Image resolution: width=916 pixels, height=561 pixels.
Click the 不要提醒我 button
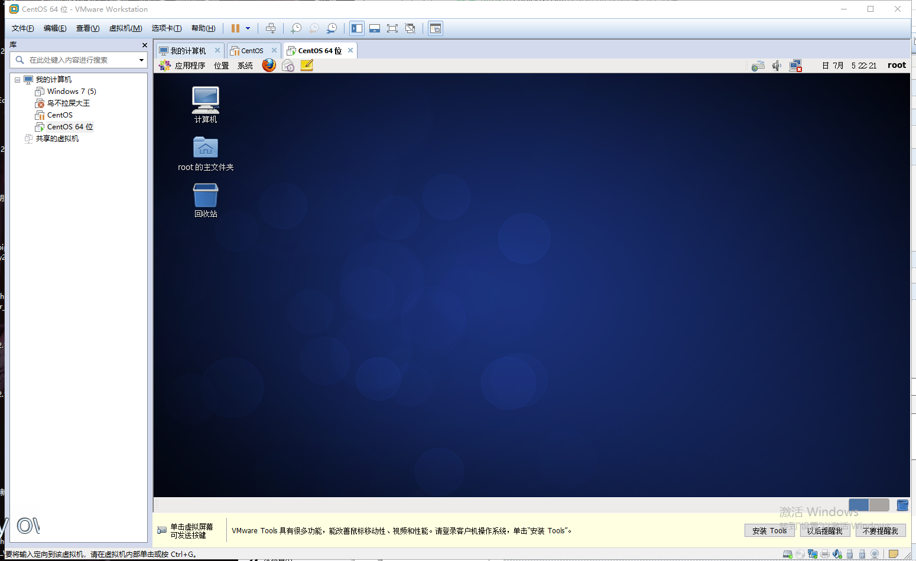point(881,531)
